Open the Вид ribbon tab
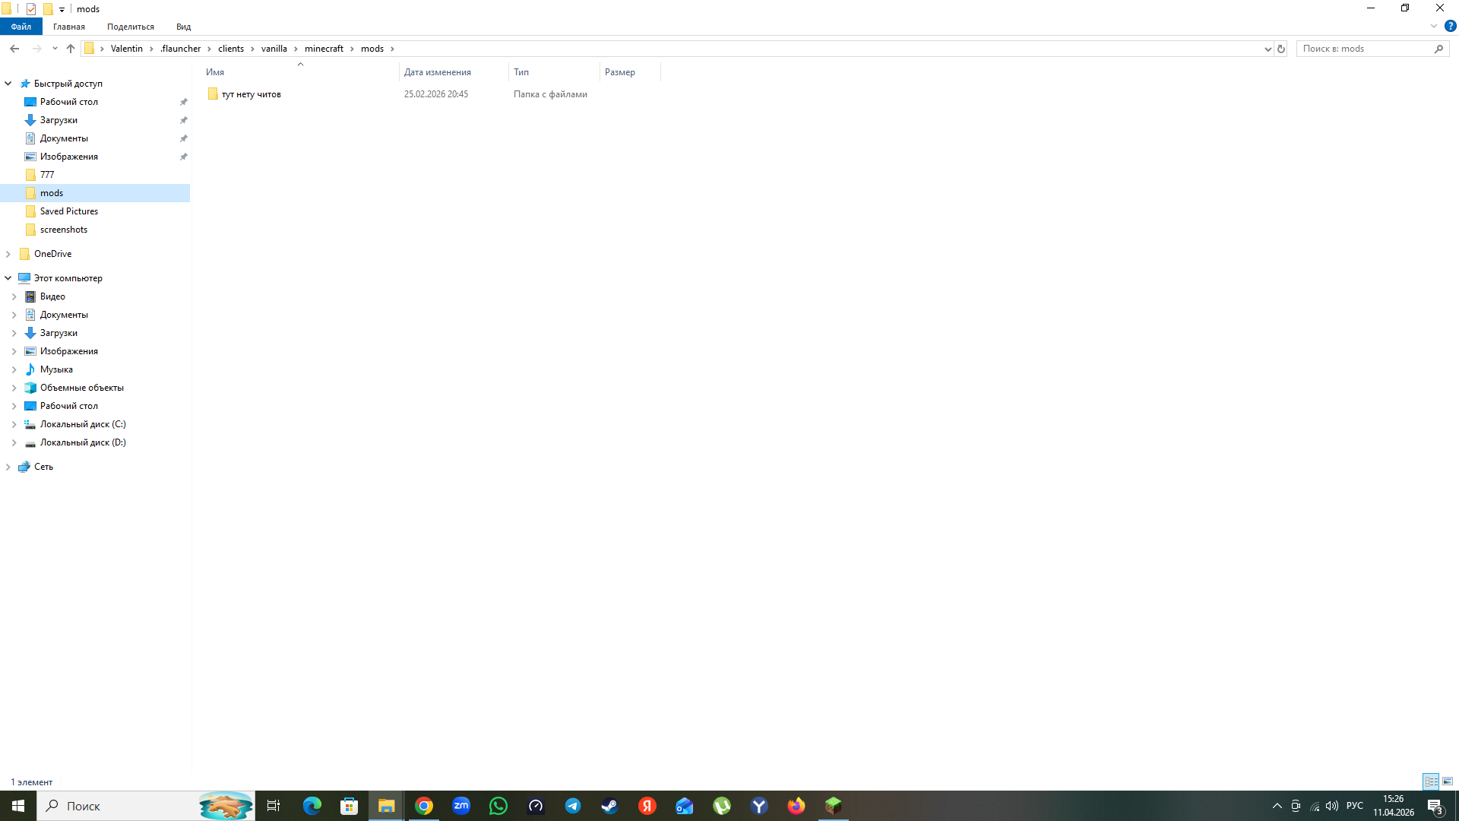 click(x=183, y=27)
